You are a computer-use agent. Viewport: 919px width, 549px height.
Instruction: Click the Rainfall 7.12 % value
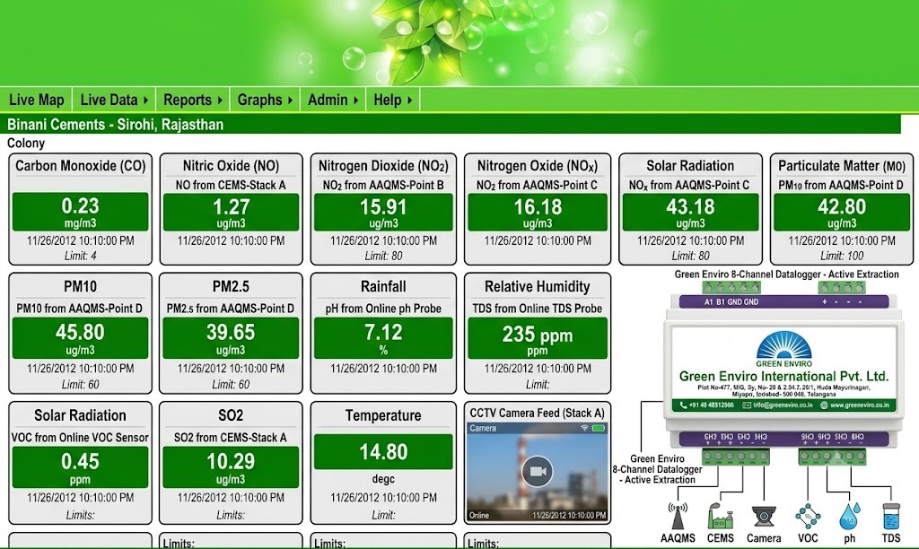point(383,338)
